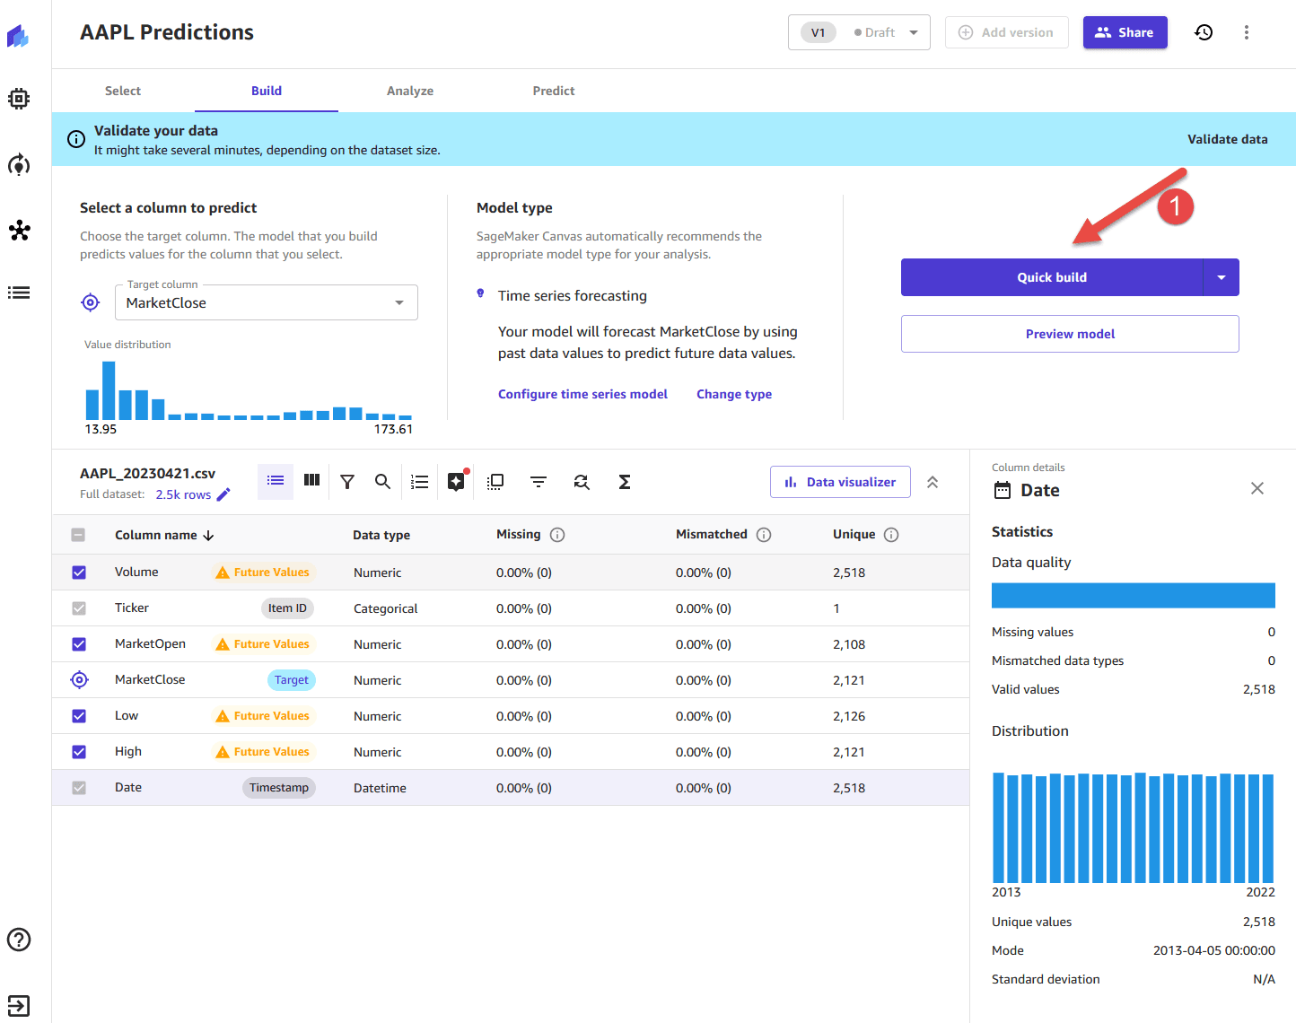Screen dimensions: 1296x1023
Task: Toggle the Date column checkbox
Action: tap(79, 788)
